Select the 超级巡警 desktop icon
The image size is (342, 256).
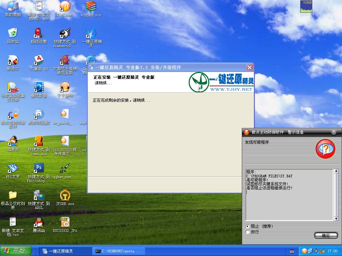pos(39,36)
